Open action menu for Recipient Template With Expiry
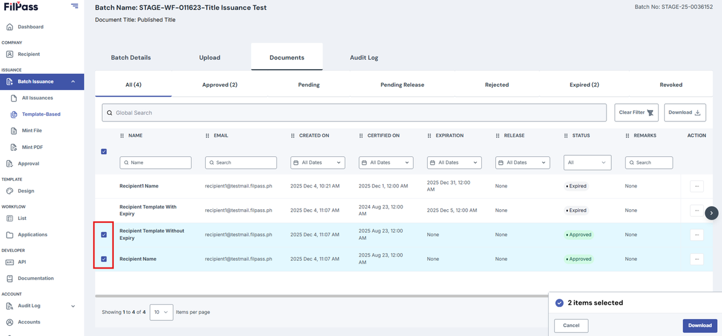This screenshot has height=336, width=722. click(697, 210)
